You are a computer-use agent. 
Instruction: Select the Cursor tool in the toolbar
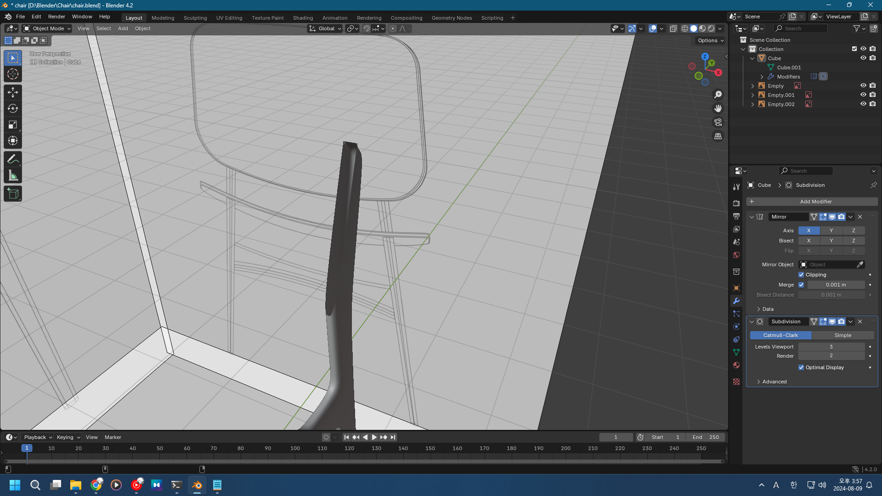tap(13, 74)
